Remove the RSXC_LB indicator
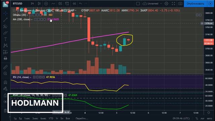215x121 pixels. pos(66,95)
